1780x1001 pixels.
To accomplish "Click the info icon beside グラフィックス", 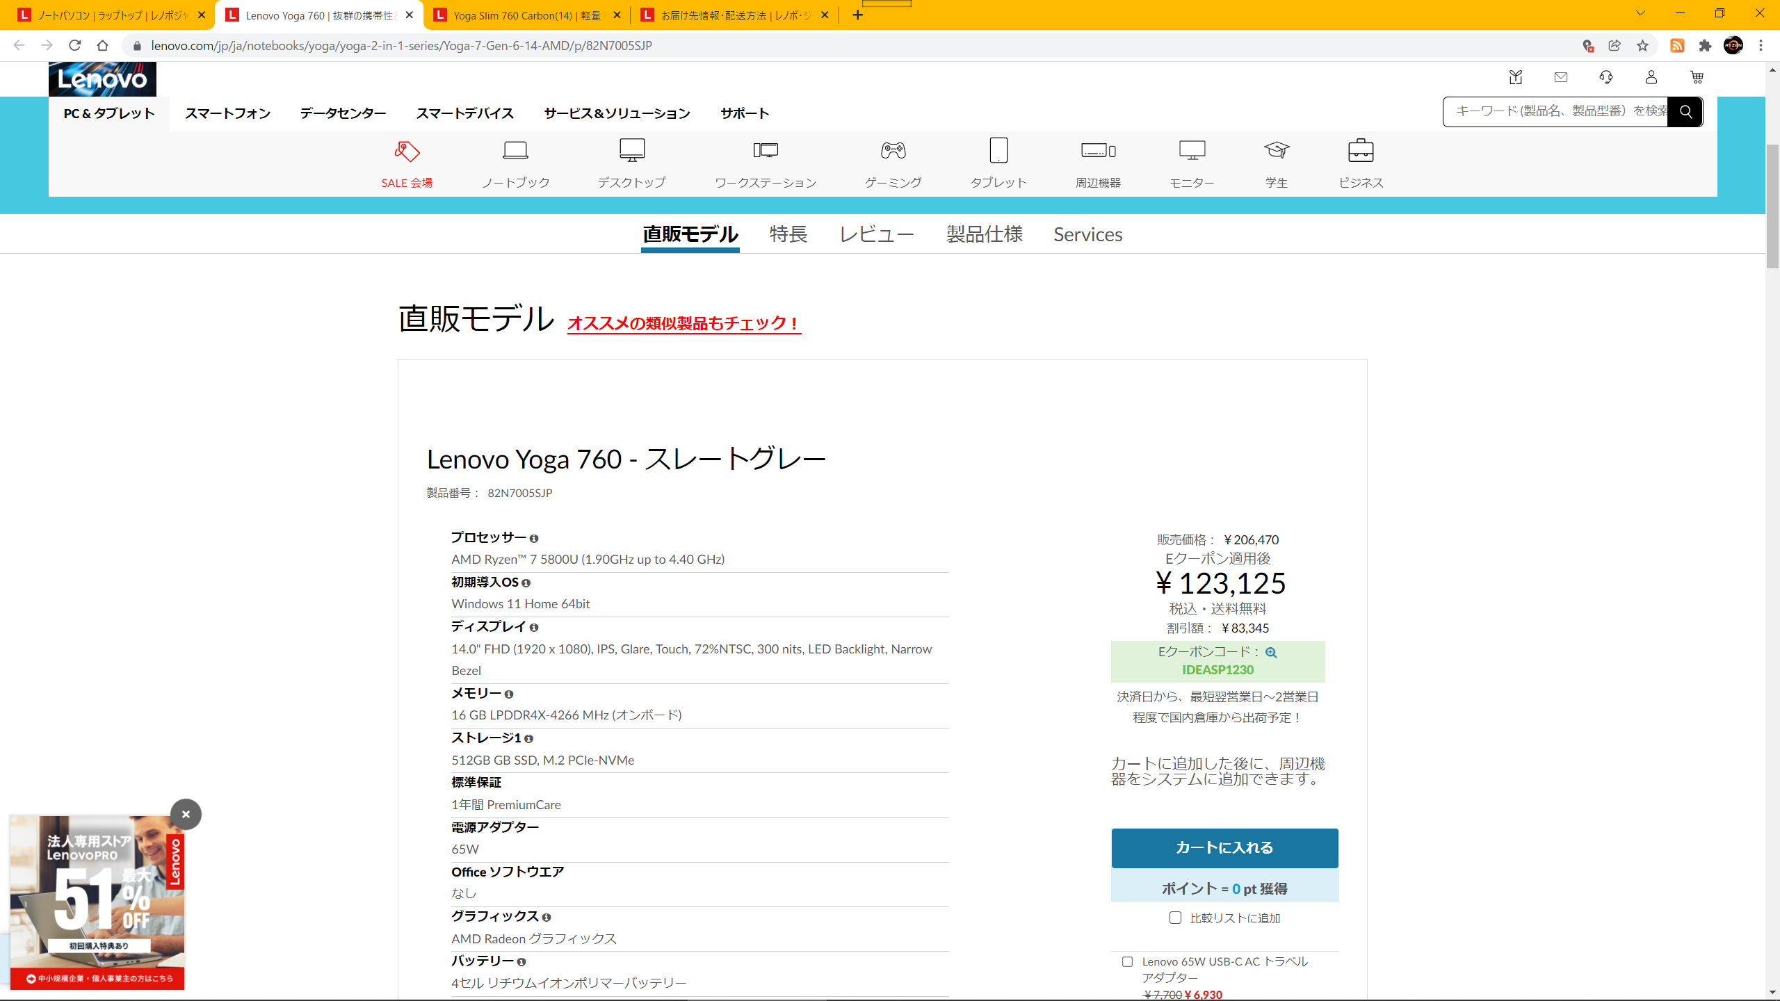I will coord(547,918).
